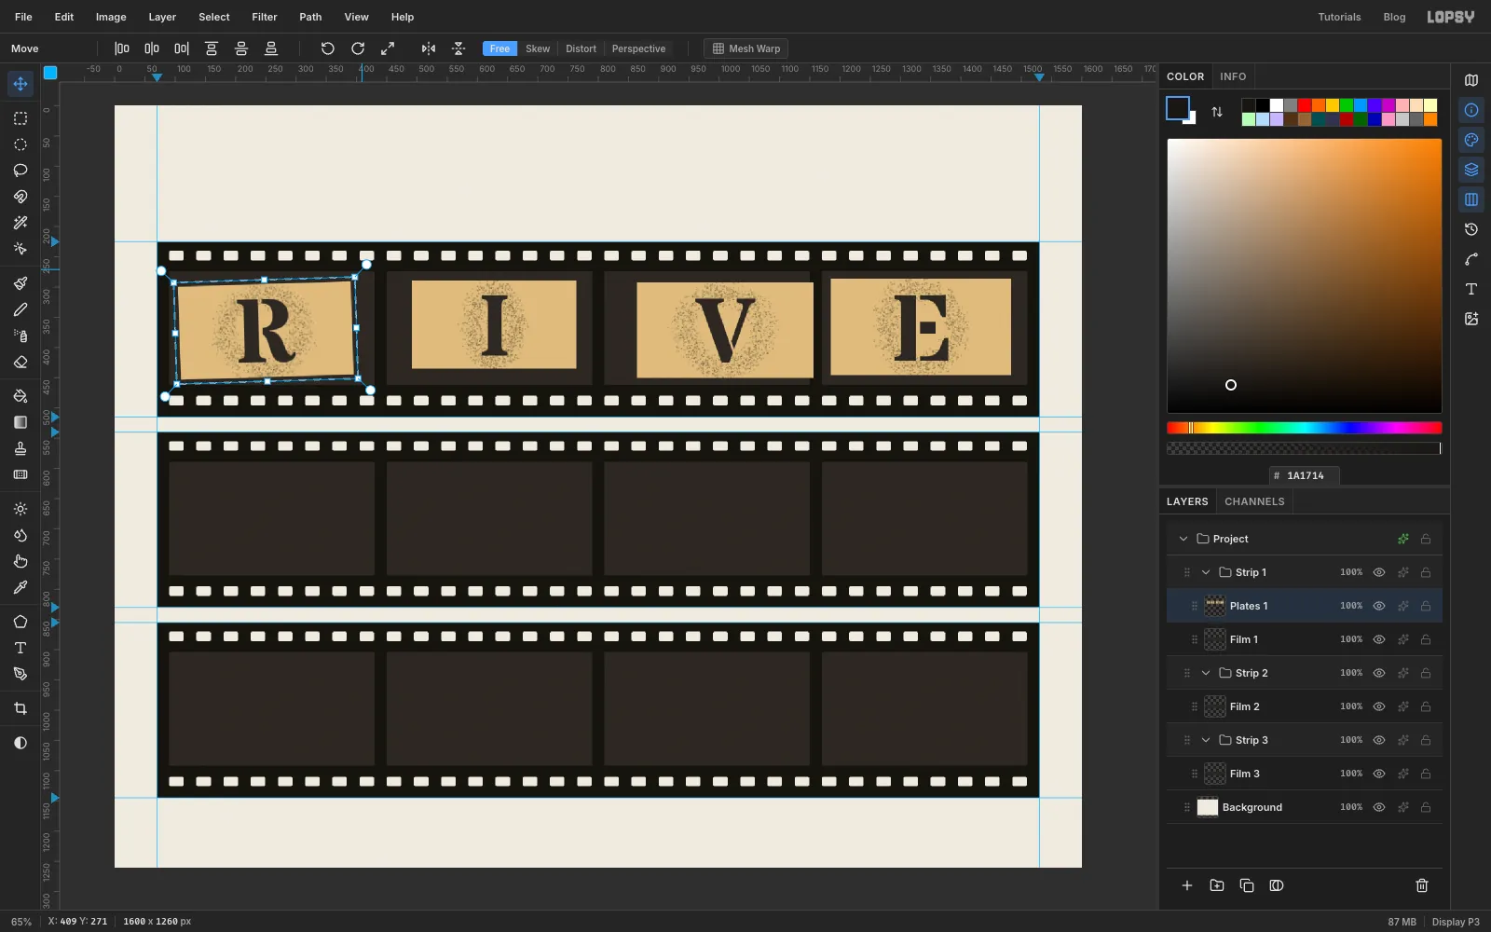
Task: Add a new layer with plus icon
Action: [x=1187, y=885]
